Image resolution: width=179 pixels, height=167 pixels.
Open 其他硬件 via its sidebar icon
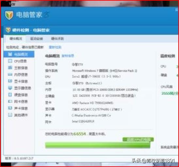point(10,115)
